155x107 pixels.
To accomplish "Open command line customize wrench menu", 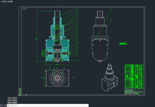I will (x=5, y=106).
